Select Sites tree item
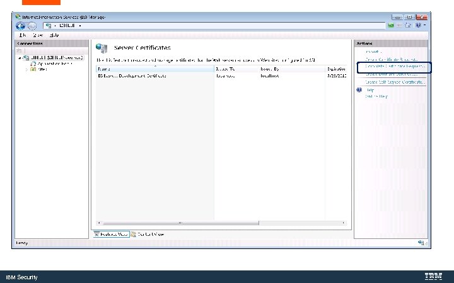 [x=42, y=69]
